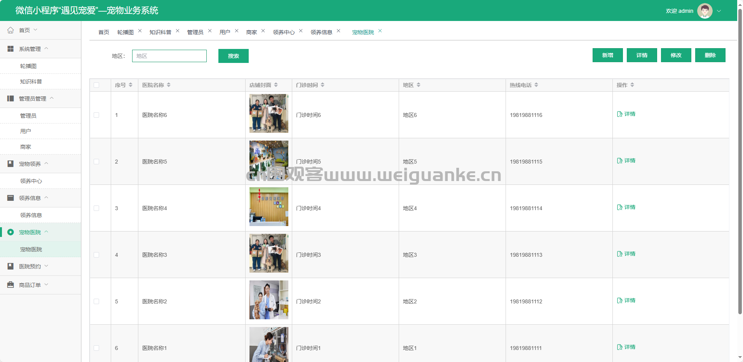Select the checkbox for 医院名称4
The width and height of the screenshot is (743, 362).
pos(96,208)
